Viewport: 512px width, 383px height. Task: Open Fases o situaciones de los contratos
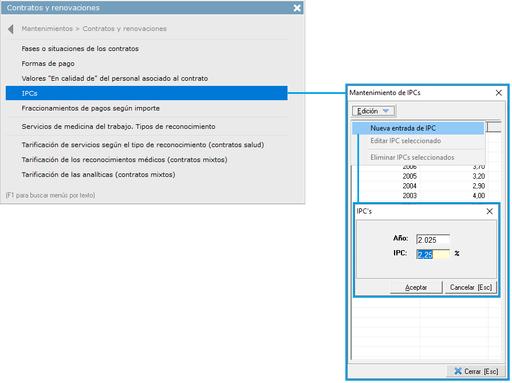point(80,49)
